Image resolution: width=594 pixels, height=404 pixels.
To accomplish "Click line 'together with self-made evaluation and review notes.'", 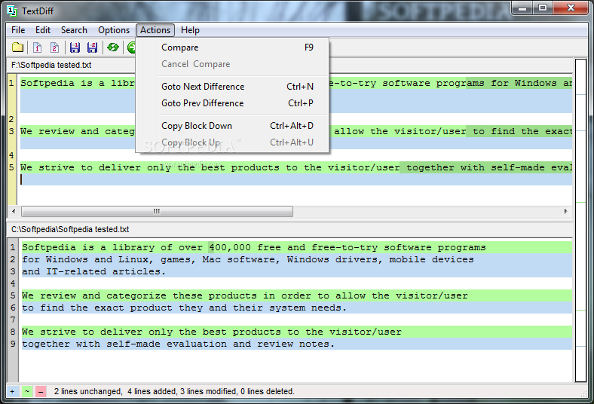I will (x=296, y=344).
